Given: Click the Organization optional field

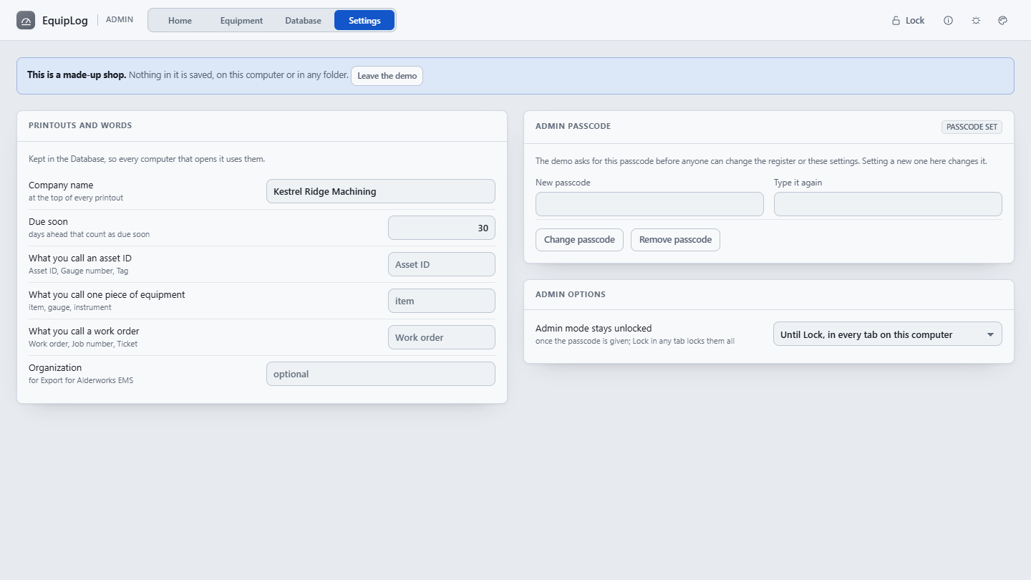Looking at the screenshot, I should 381,374.
